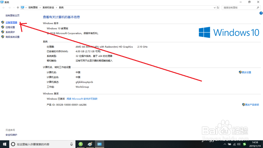263x148 pixels.
Task: Open the Paint app icon on taskbar
Action: (x=90, y=144)
